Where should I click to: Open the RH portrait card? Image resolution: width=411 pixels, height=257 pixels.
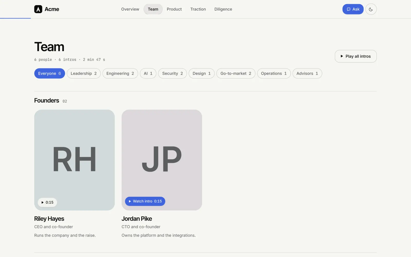74,160
